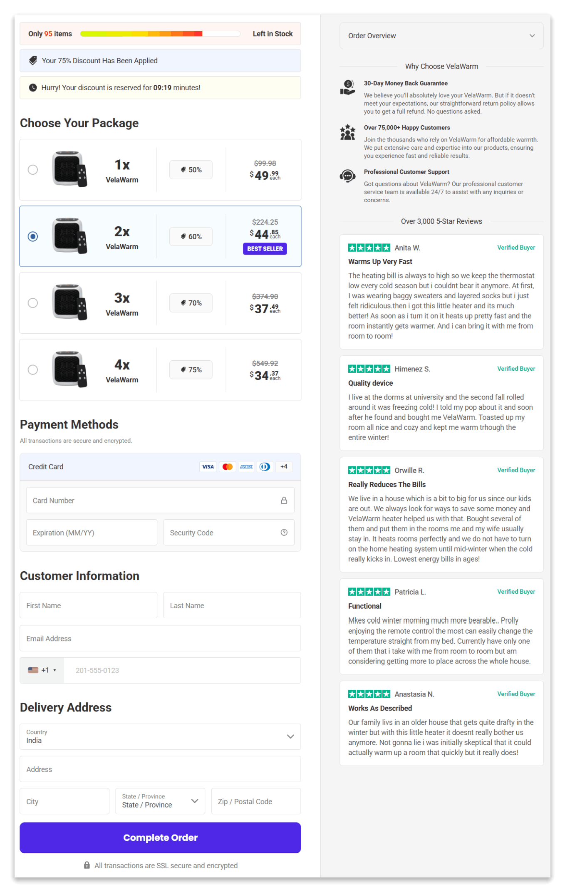Select the Credit Card payment method header

click(160, 467)
